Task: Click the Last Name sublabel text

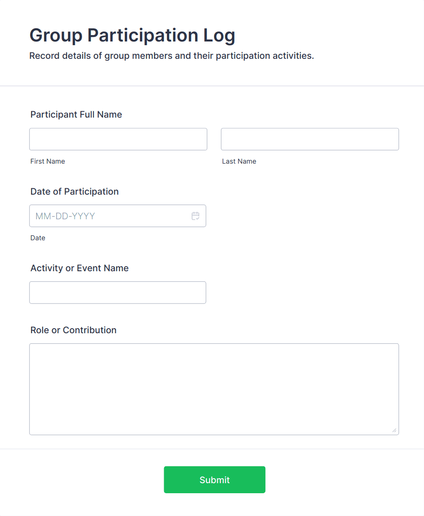Action: pos(239,161)
